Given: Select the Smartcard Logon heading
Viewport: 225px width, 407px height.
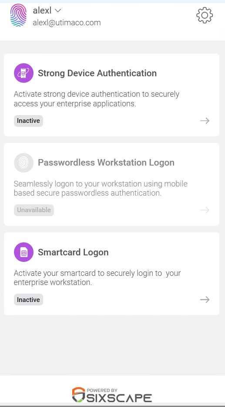Looking at the screenshot, I should click(73, 252).
